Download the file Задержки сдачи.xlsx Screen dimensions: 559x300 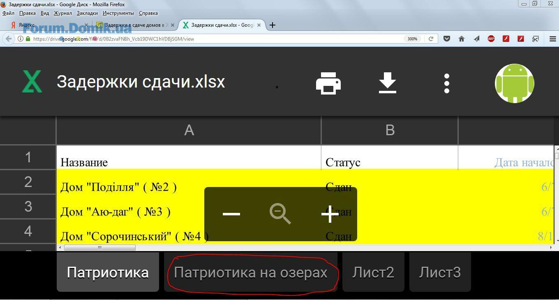click(x=387, y=83)
